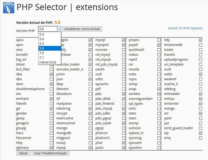Open Switch To PHP Options link
208x160 pixels.
point(185,28)
